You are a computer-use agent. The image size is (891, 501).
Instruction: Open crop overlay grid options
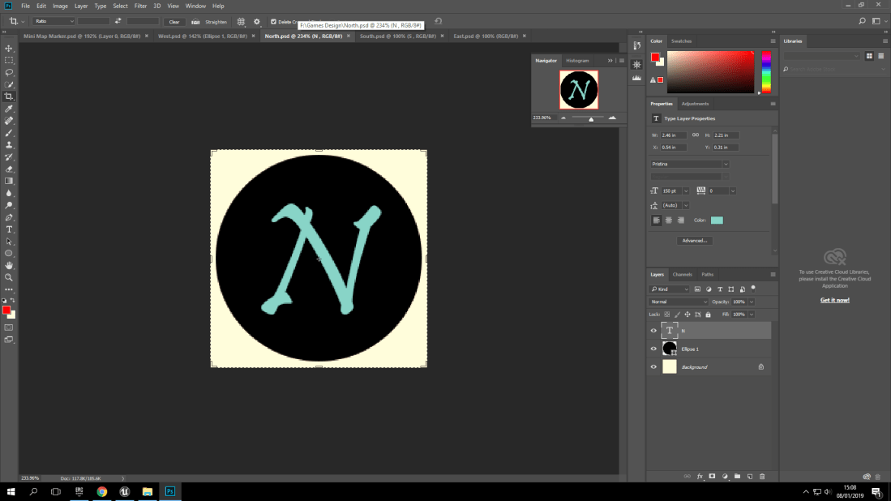241,22
